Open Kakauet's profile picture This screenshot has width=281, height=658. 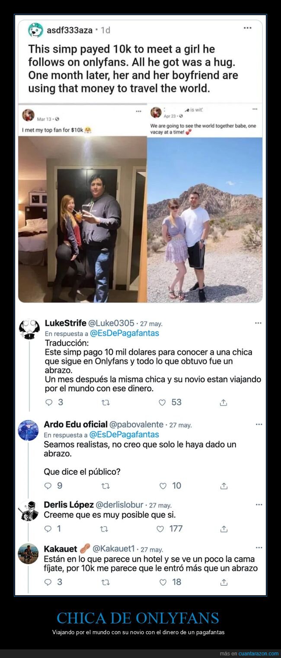click(x=28, y=553)
